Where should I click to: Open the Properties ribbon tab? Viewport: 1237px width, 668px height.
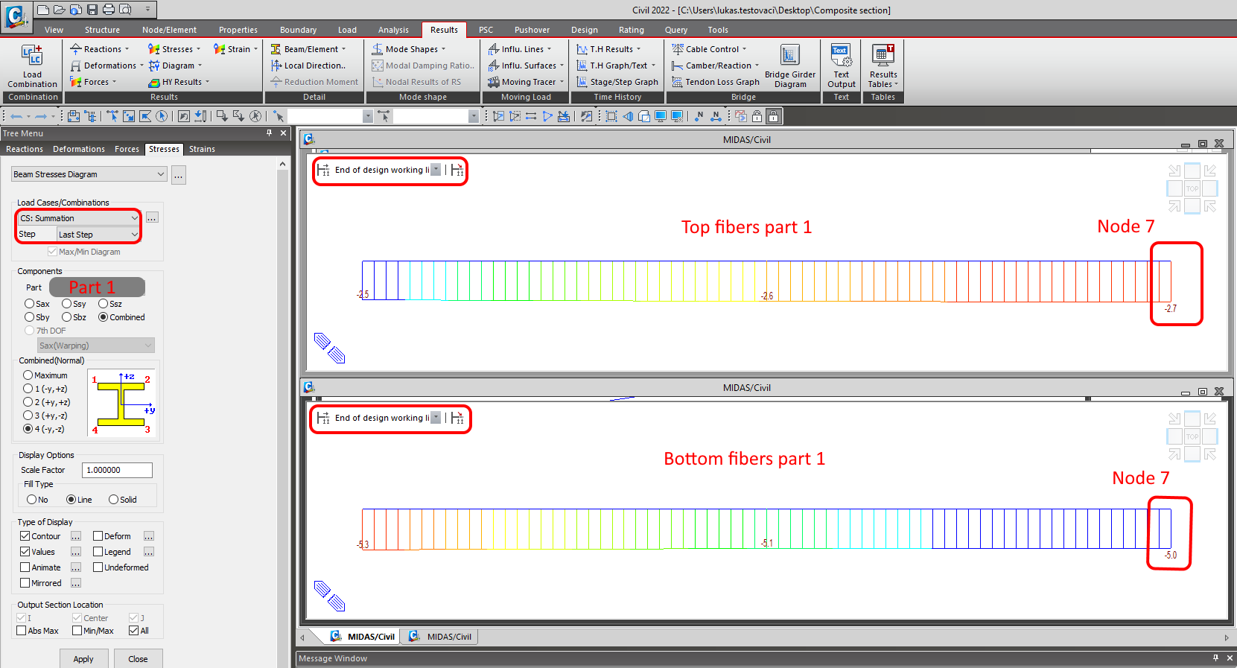238,30
